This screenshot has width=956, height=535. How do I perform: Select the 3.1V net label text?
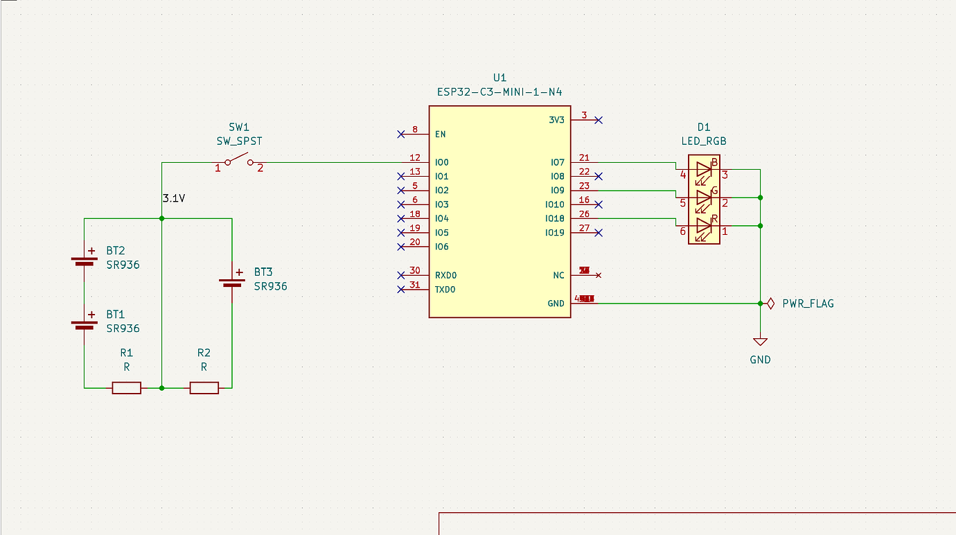click(x=172, y=198)
